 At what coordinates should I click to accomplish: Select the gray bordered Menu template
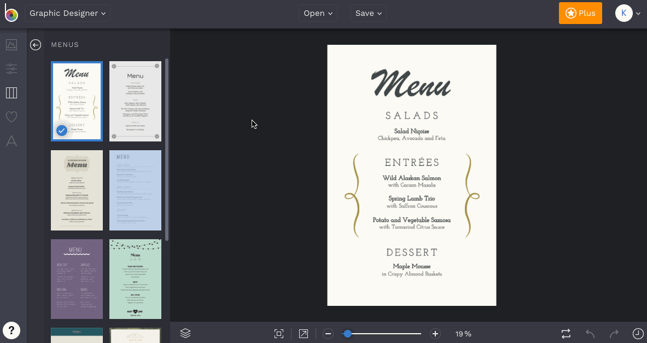[x=135, y=102]
